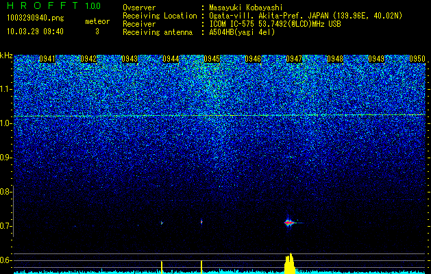Click the 0.8 frequency axis label

[5, 192]
